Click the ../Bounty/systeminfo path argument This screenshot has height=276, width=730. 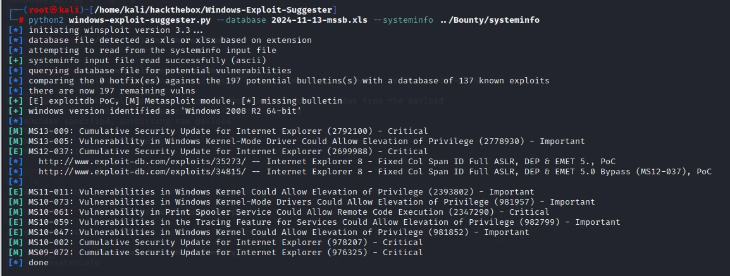[490, 20]
